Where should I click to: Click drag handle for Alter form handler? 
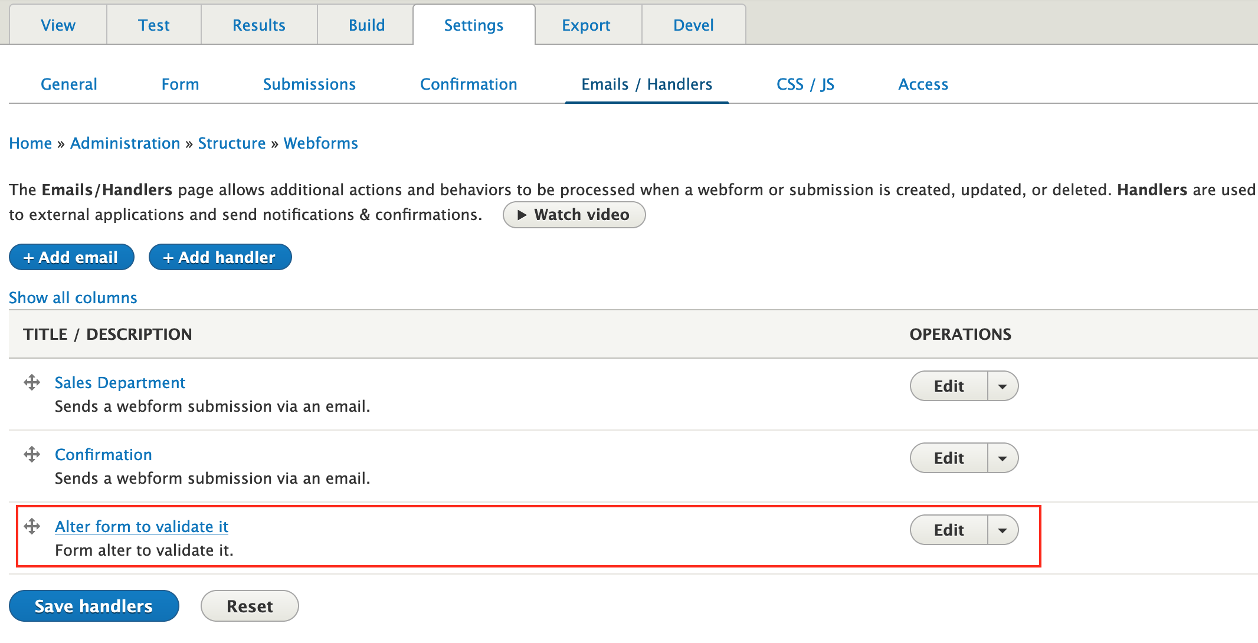coord(32,526)
